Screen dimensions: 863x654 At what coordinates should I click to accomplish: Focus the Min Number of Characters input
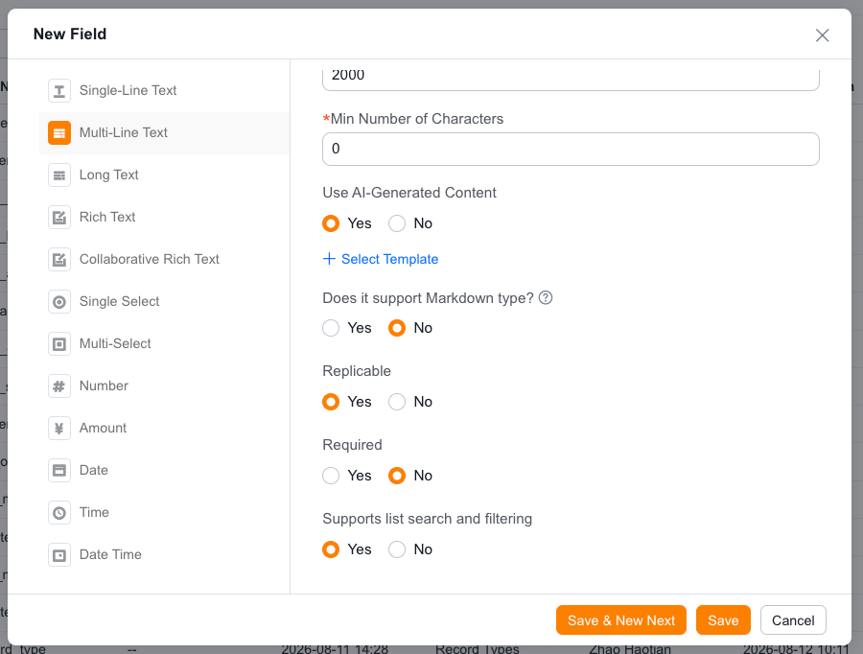[571, 150]
